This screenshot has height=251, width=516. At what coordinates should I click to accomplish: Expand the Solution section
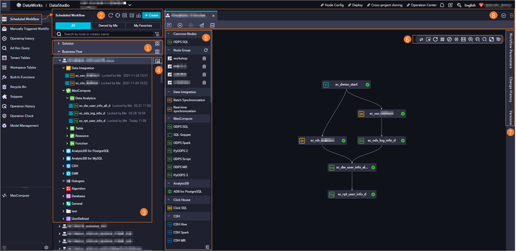coord(59,43)
